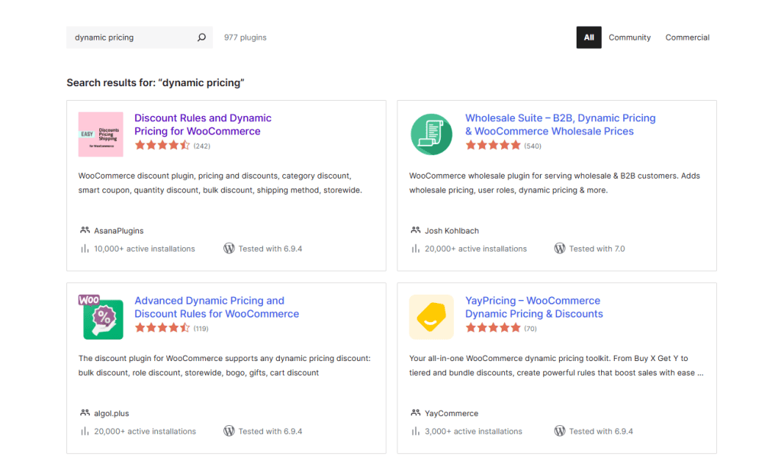This screenshot has width=781, height=464.
Task: Click the author icon beside Josh Kohlbach
Action: [416, 230]
